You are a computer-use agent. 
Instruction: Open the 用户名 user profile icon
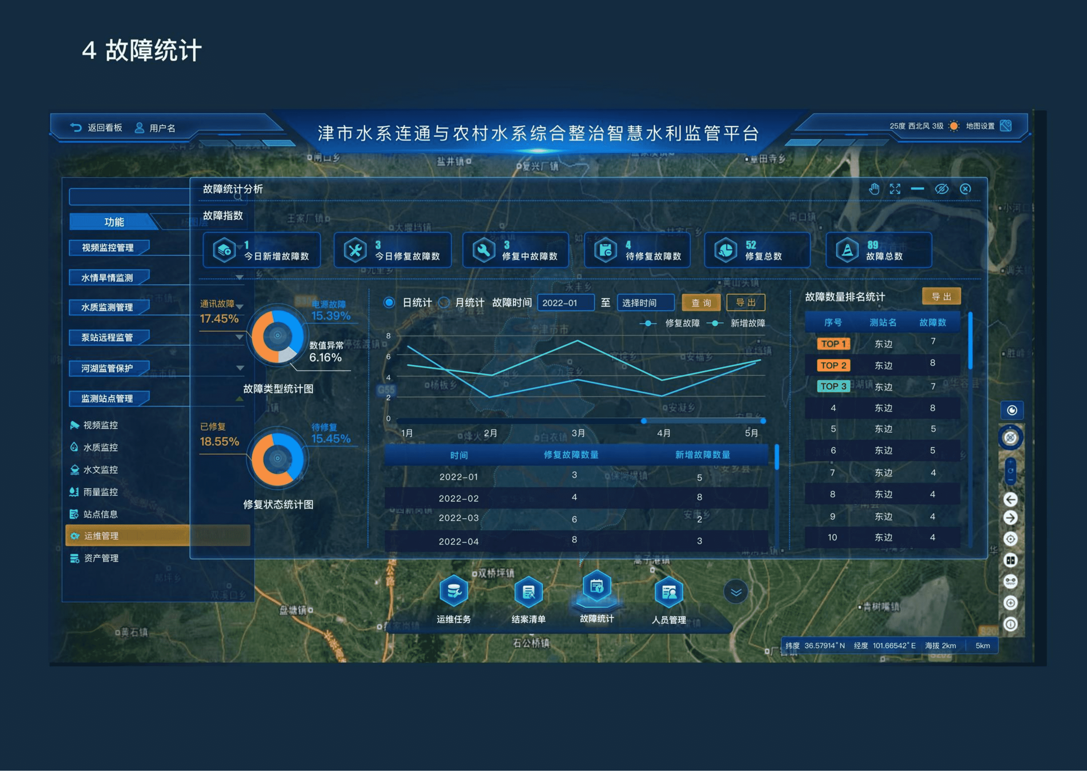click(139, 128)
